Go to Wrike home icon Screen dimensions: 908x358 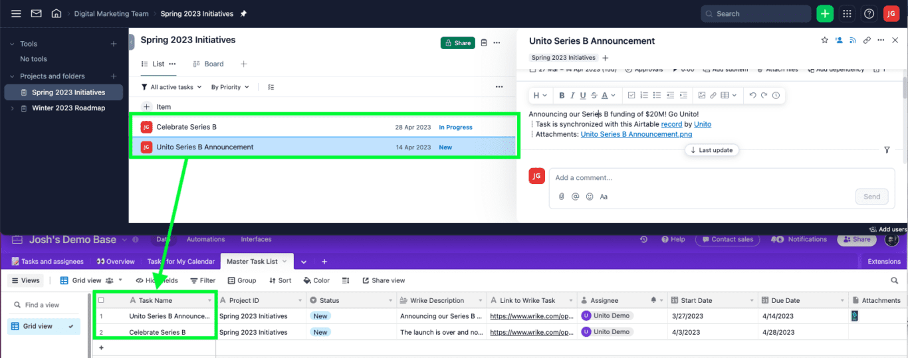point(57,13)
